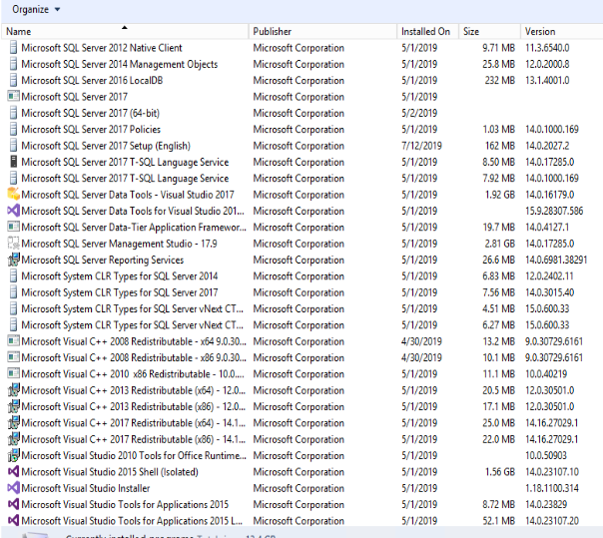Click version 15.9.28307.586
The width and height of the screenshot is (603, 538).
click(x=554, y=211)
